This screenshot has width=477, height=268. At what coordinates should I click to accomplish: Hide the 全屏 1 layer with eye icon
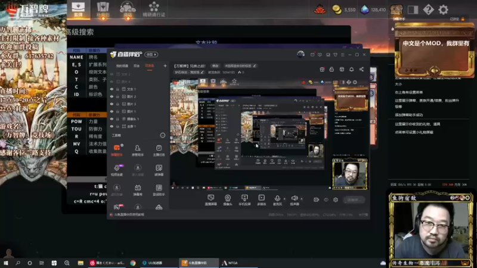tap(111, 126)
